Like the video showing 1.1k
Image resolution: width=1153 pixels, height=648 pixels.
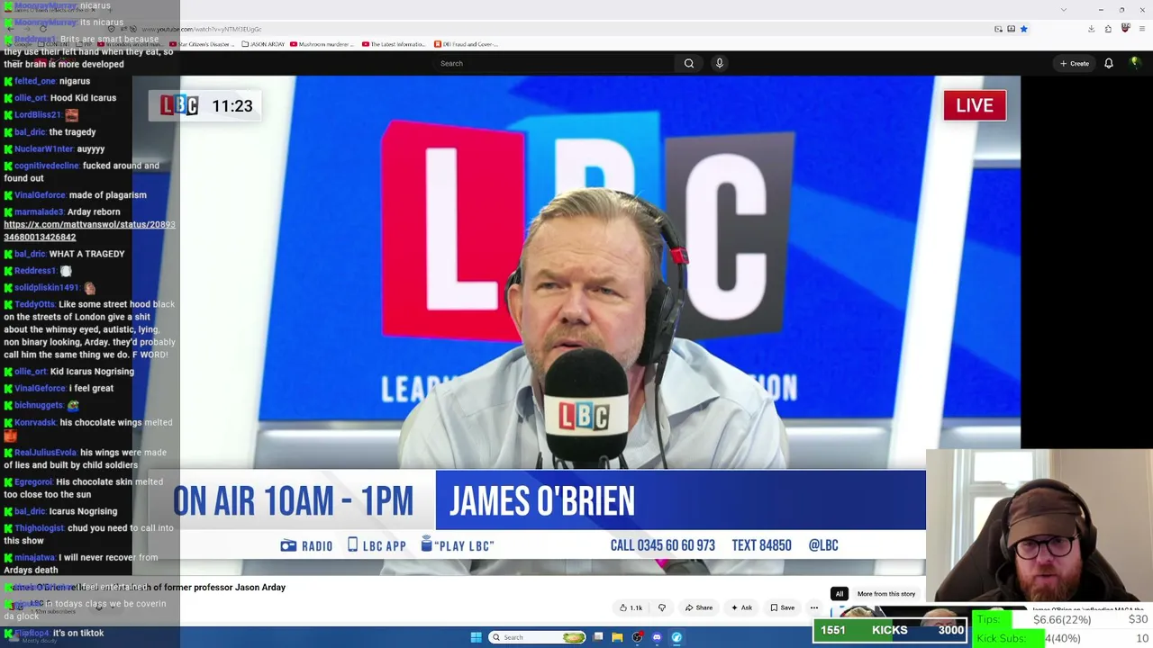(631, 607)
